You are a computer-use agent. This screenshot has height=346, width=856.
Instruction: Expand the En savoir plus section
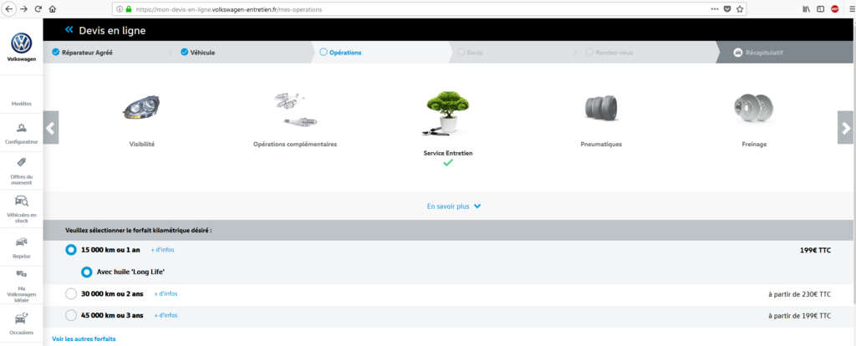[454, 206]
